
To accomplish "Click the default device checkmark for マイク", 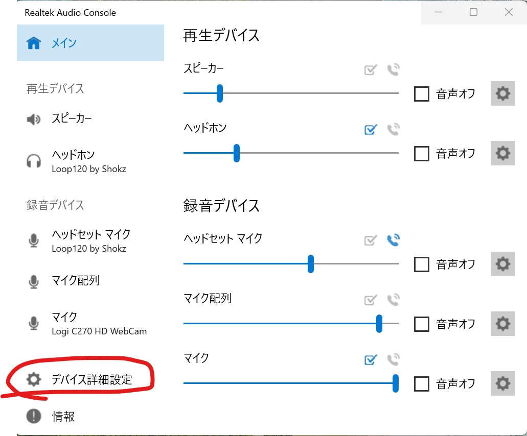I will 371,359.
